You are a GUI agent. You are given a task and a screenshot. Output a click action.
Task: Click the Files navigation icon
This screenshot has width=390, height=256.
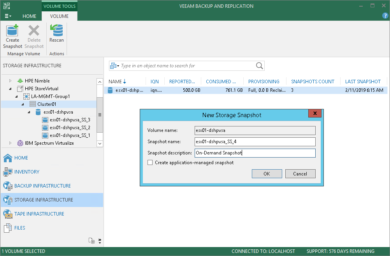tap(8, 228)
